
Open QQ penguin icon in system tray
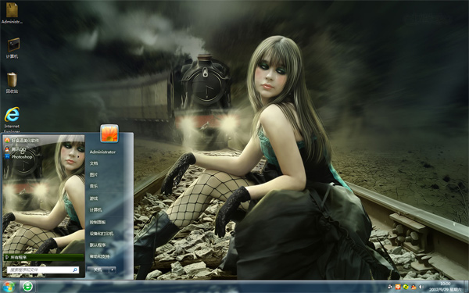[x=414, y=287]
